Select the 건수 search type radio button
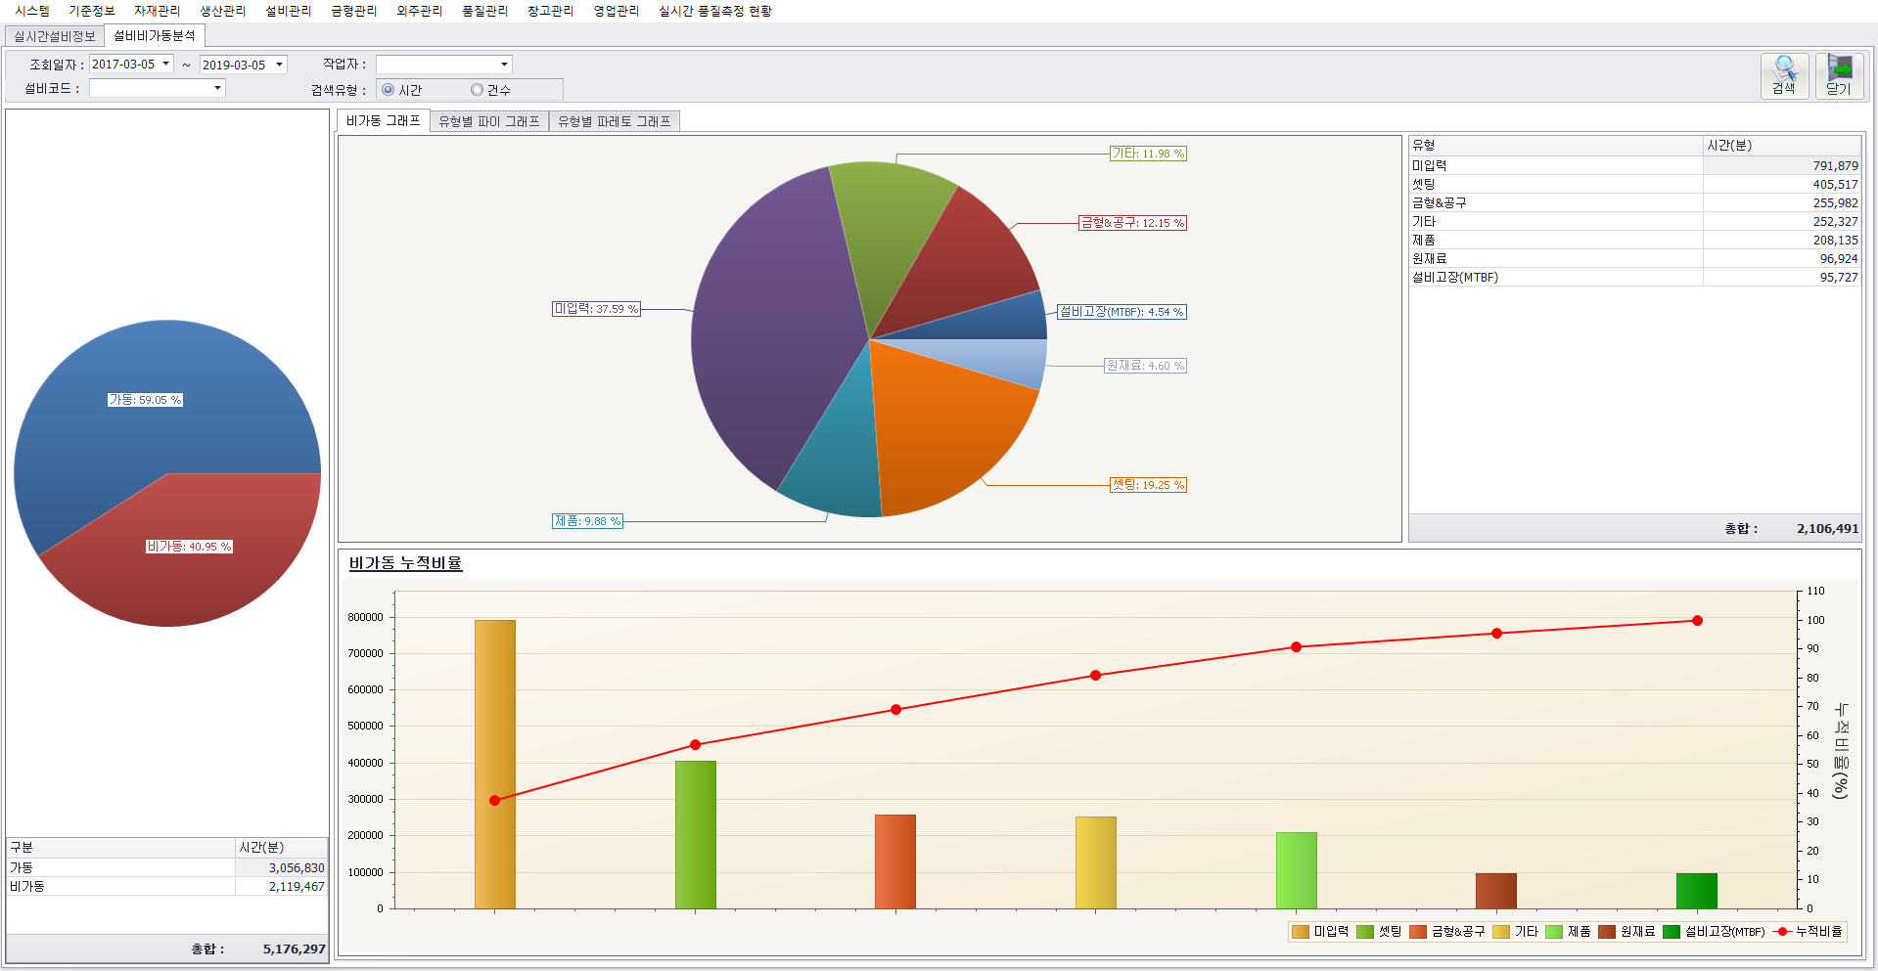The width and height of the screenshot is (1878, 971). point(478,90)
